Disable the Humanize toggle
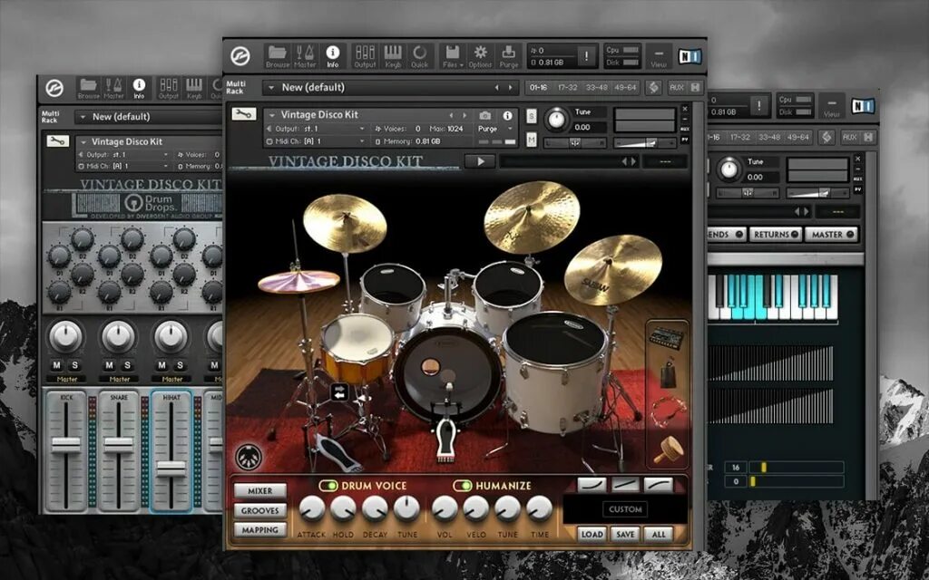The height and width of the screenshot is (580, 929). [x=462, y=485]
